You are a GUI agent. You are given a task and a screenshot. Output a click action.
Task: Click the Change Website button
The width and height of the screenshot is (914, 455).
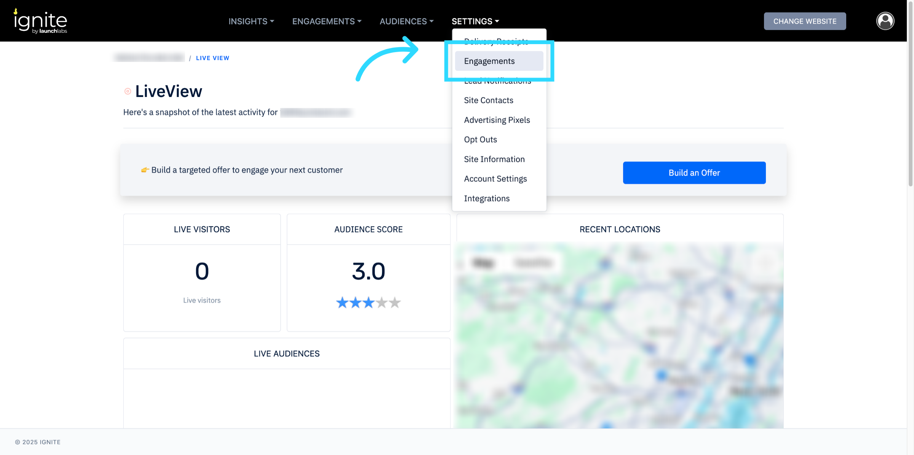pyautogui.click(x=805, y=21)
